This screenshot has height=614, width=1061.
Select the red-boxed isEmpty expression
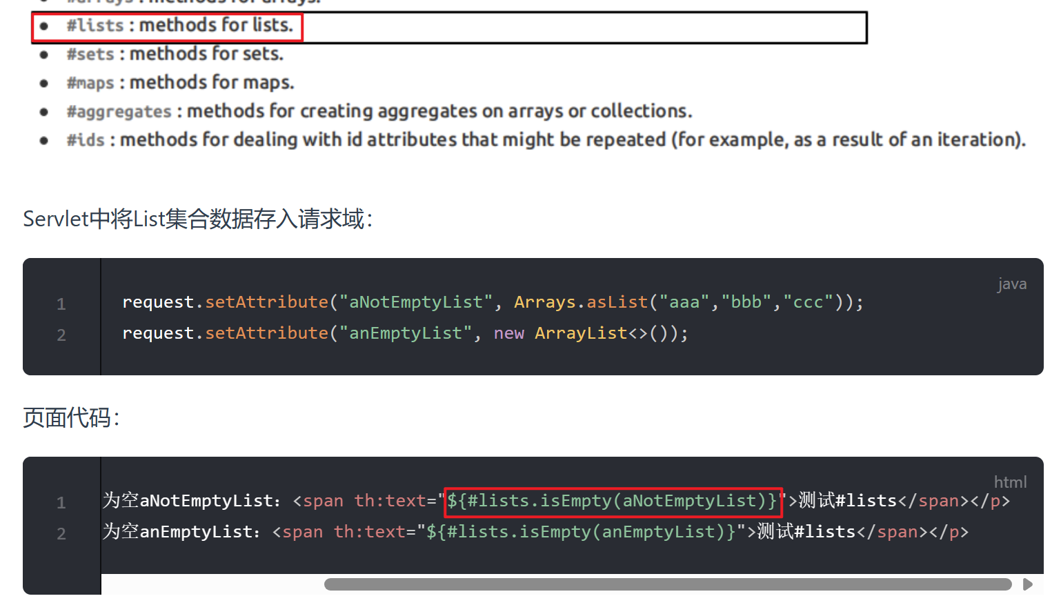pos(613,501)
